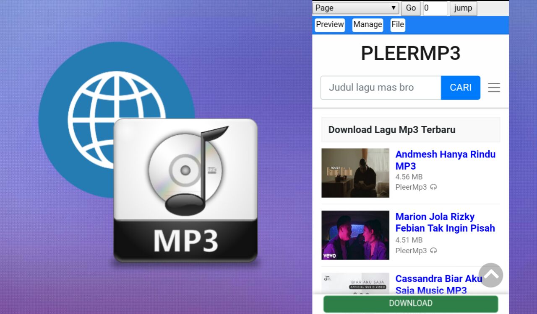Open the hamburger menu beside CARI
The height and width of the screenshot is (314, 537).
tap(494, 88)
